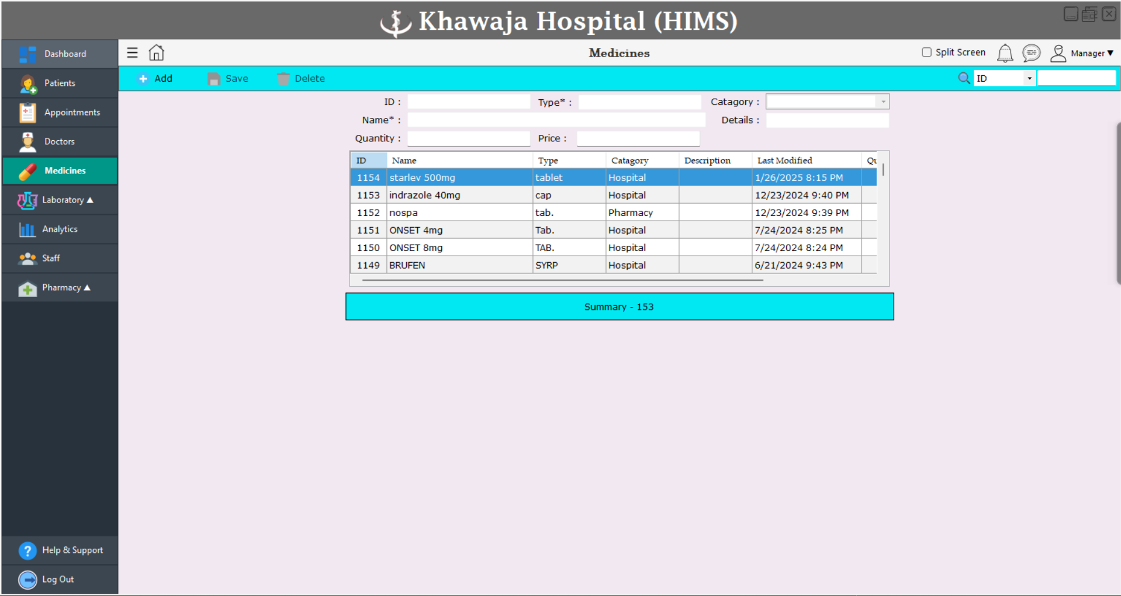Click the Medicines pill icon
This screenshot has height=596, width=1121.
click(x=27, y=171)
